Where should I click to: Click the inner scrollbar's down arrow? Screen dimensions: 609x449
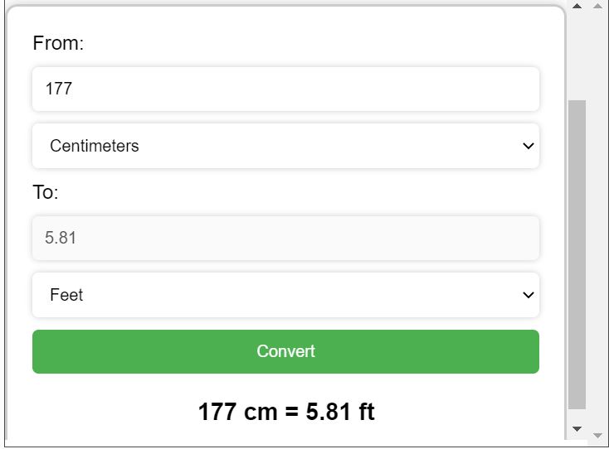tap(577, 428)
